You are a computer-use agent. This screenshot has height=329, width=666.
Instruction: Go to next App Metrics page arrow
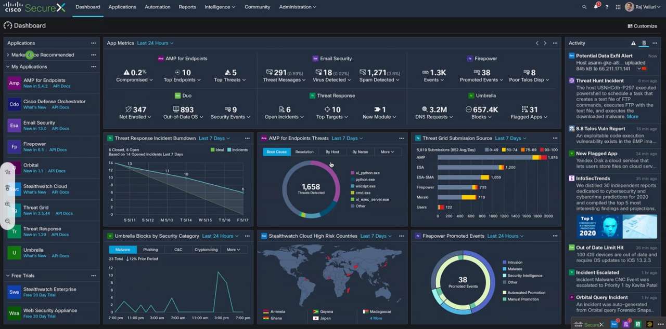click(x=545, y=43)
